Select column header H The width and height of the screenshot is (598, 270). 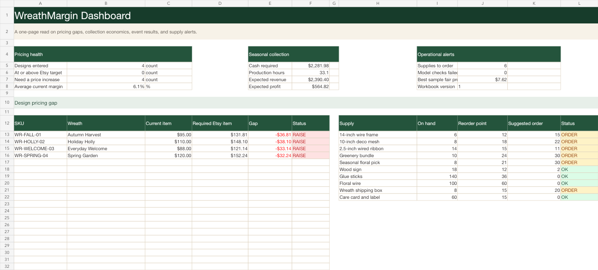coord(378,3)
